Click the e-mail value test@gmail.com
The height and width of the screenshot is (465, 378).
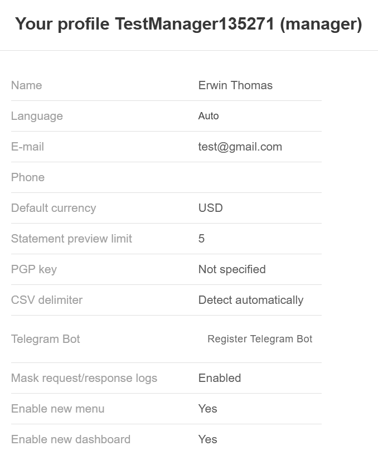pyautogui.click(x=240, y=147)
